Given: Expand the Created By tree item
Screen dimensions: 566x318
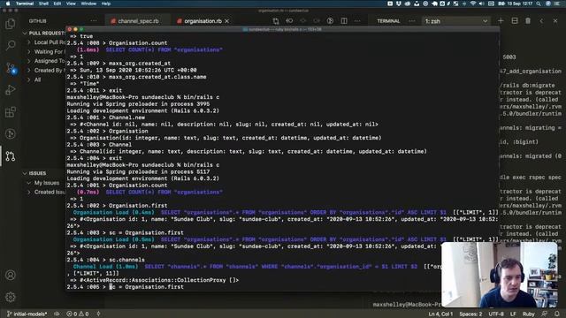Looking at the screenshot, I should [x=47, y=71].
